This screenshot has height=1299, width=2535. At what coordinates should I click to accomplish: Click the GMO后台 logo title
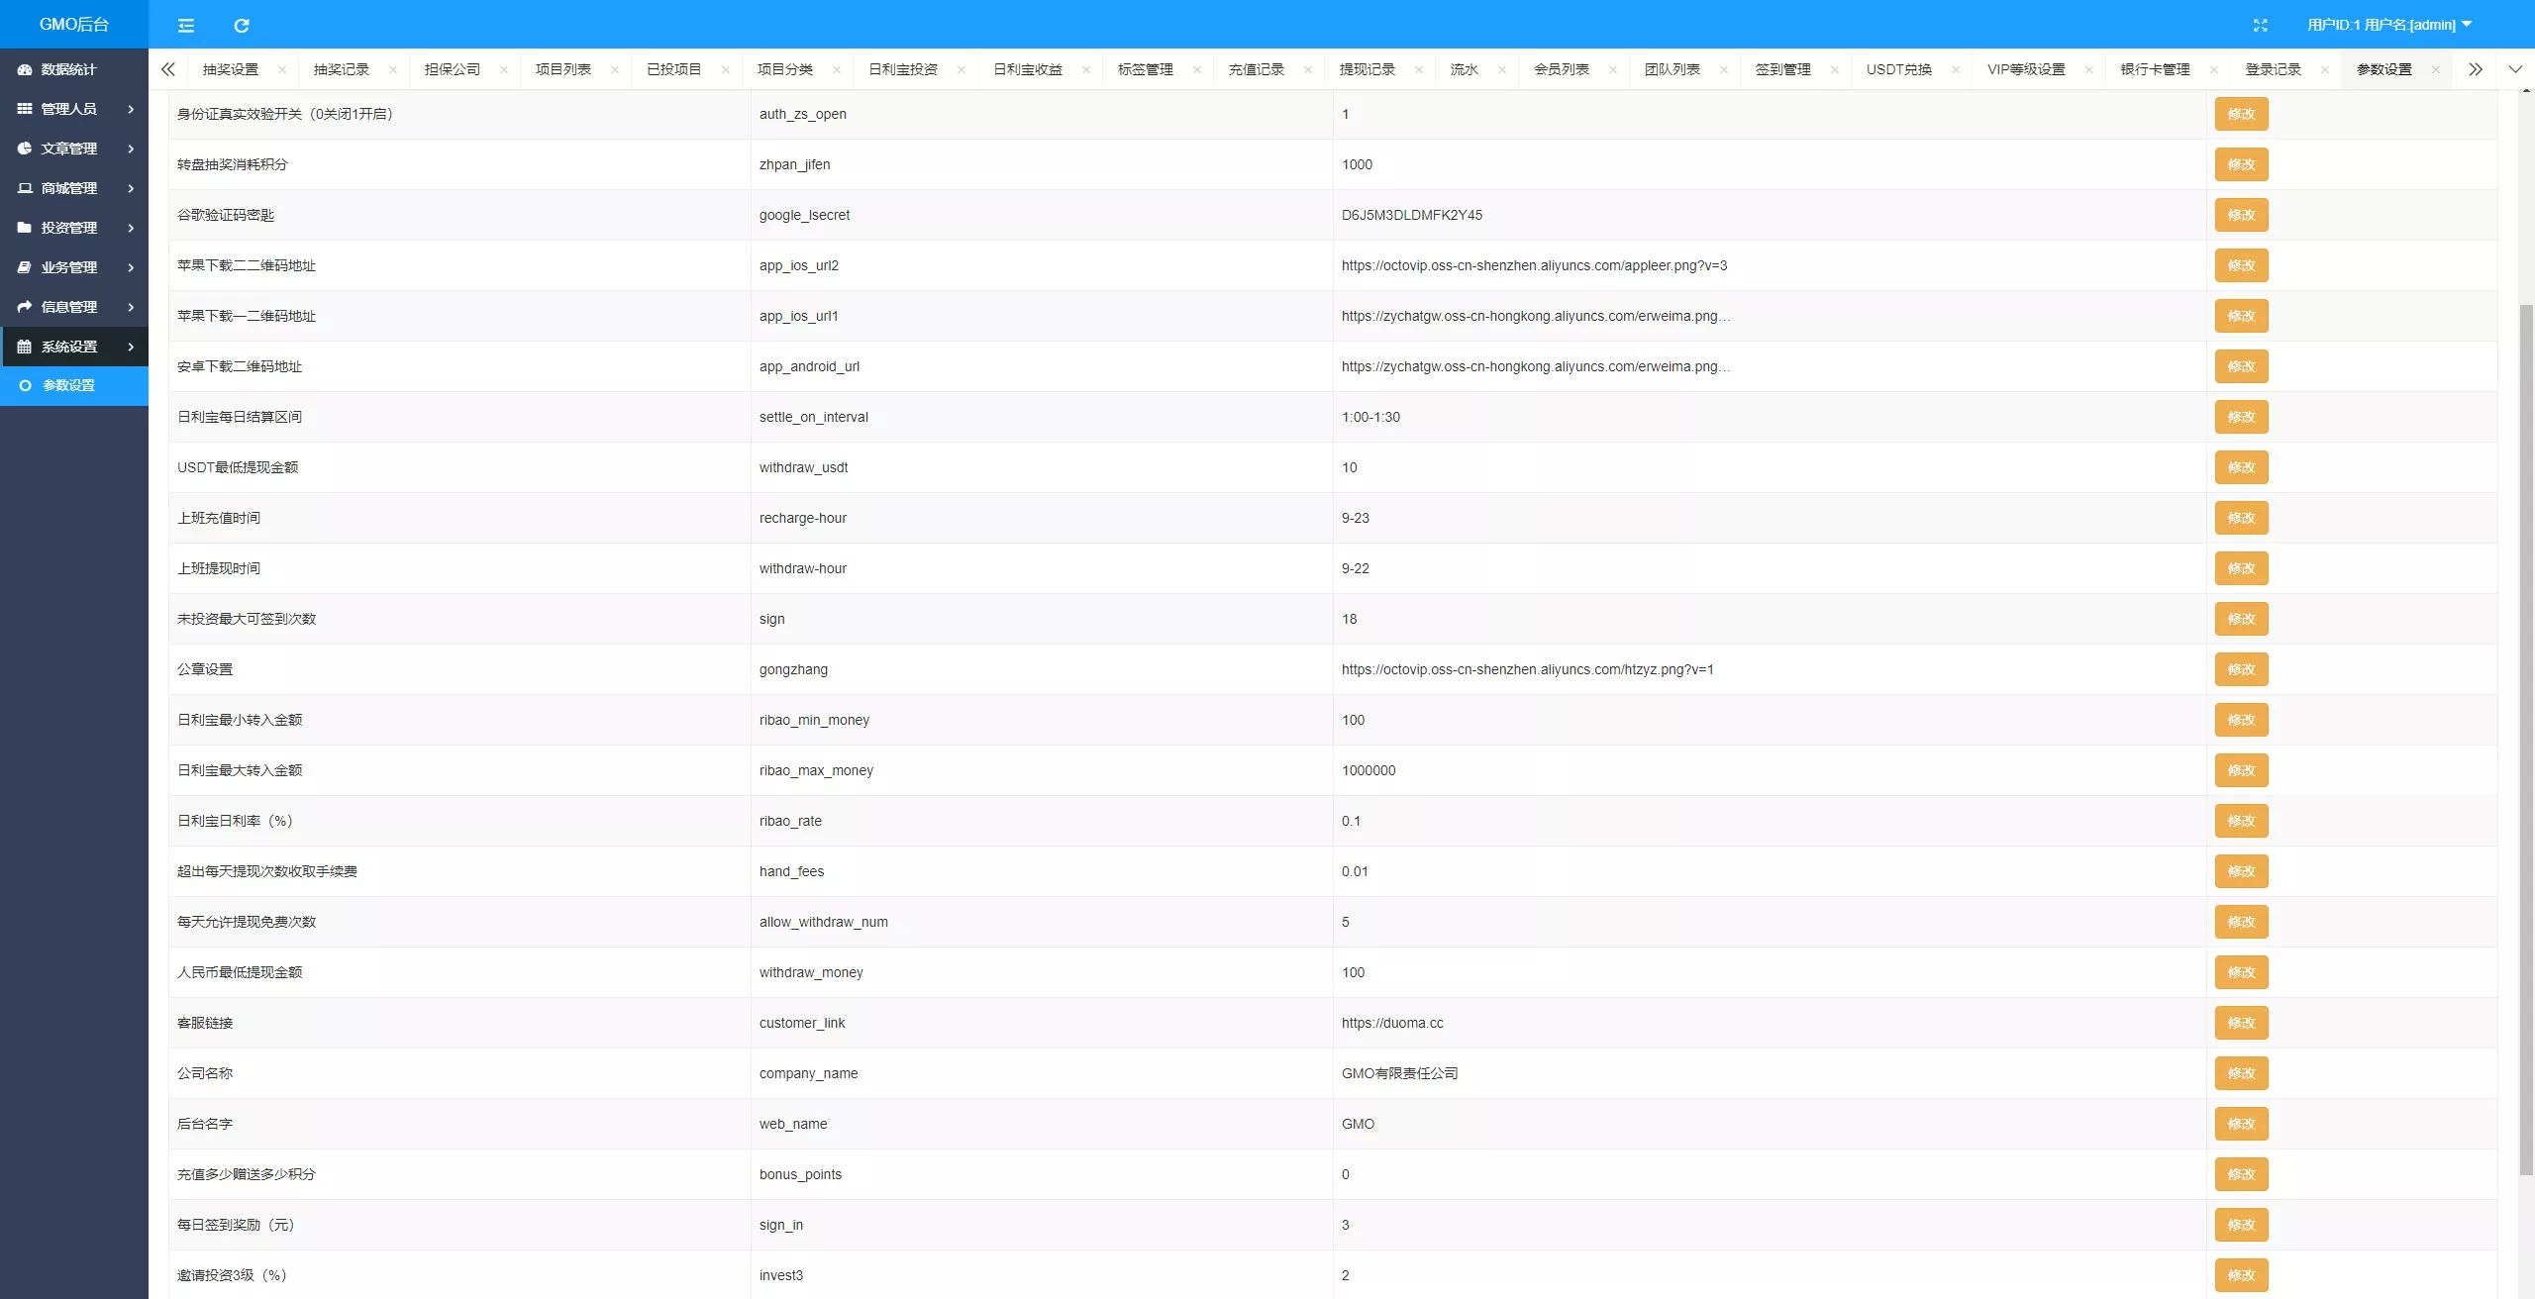click(74, 25)
